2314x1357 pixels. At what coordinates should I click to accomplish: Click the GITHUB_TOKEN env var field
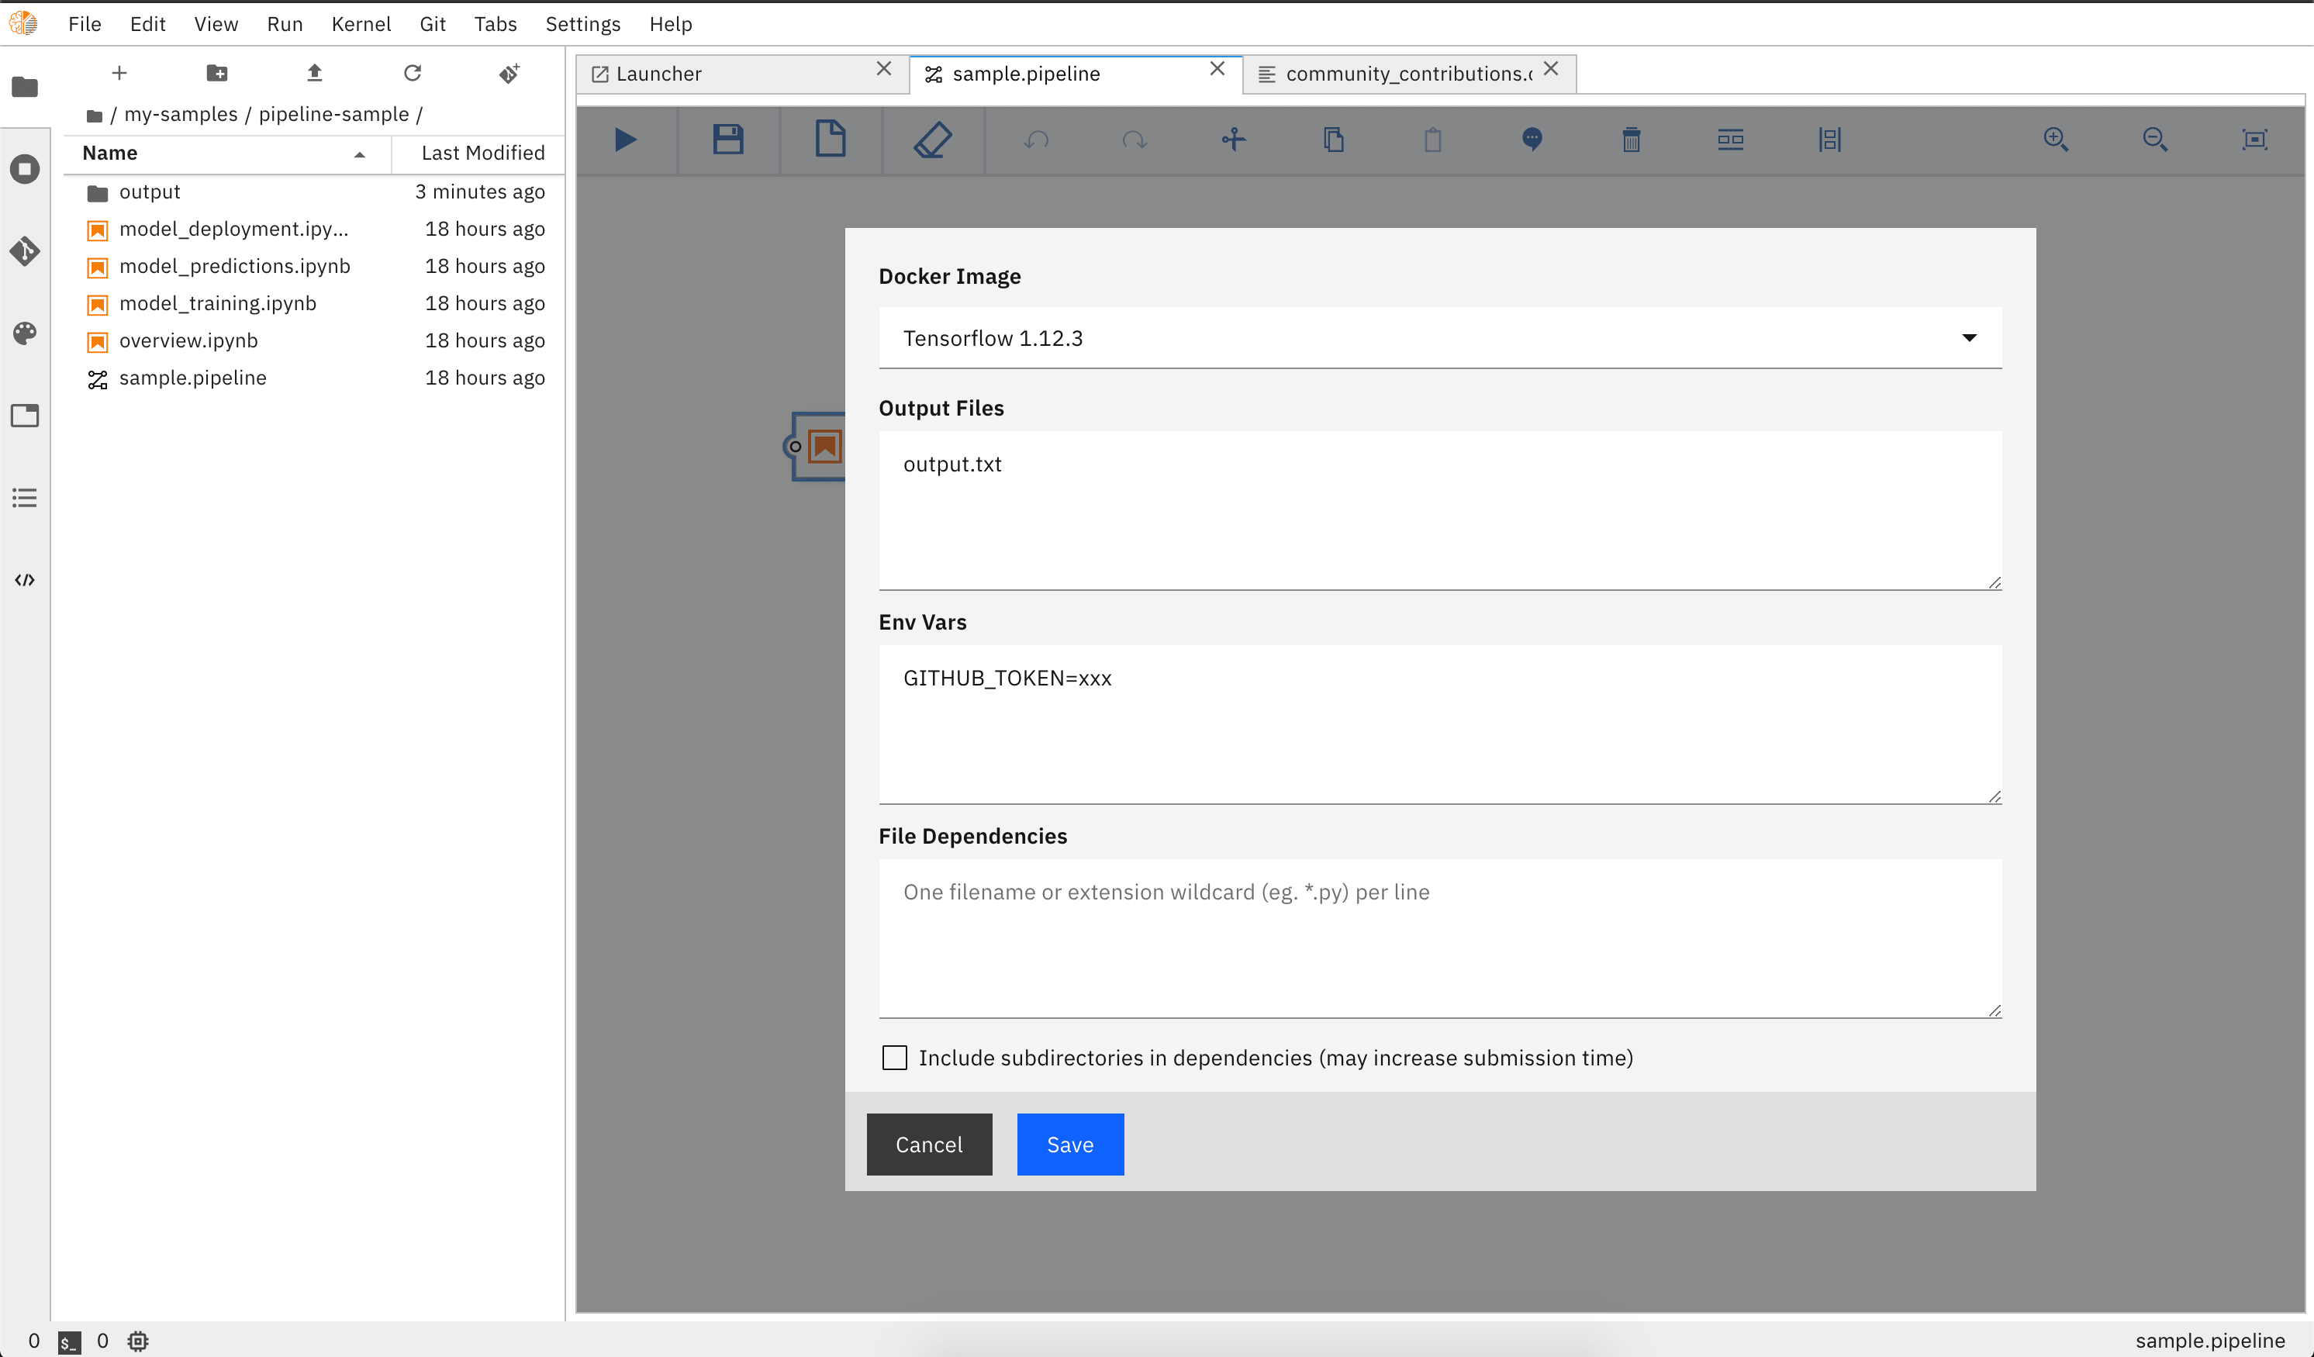[1438, 675]
